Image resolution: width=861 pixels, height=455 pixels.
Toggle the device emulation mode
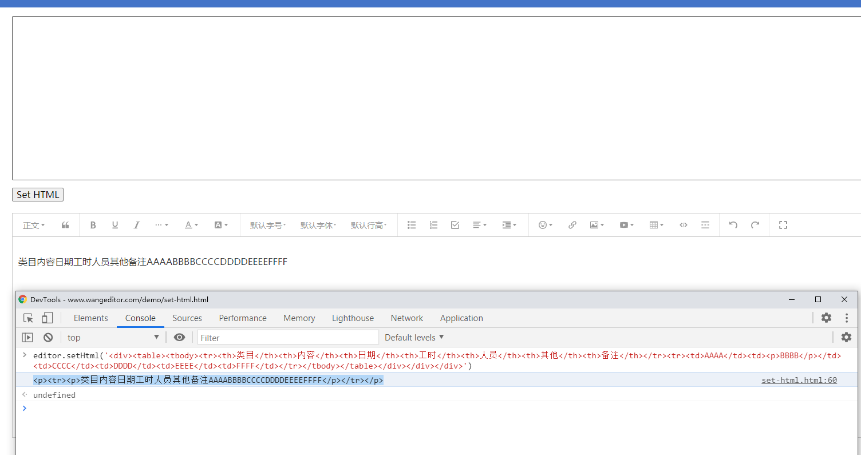coord(47,318)
